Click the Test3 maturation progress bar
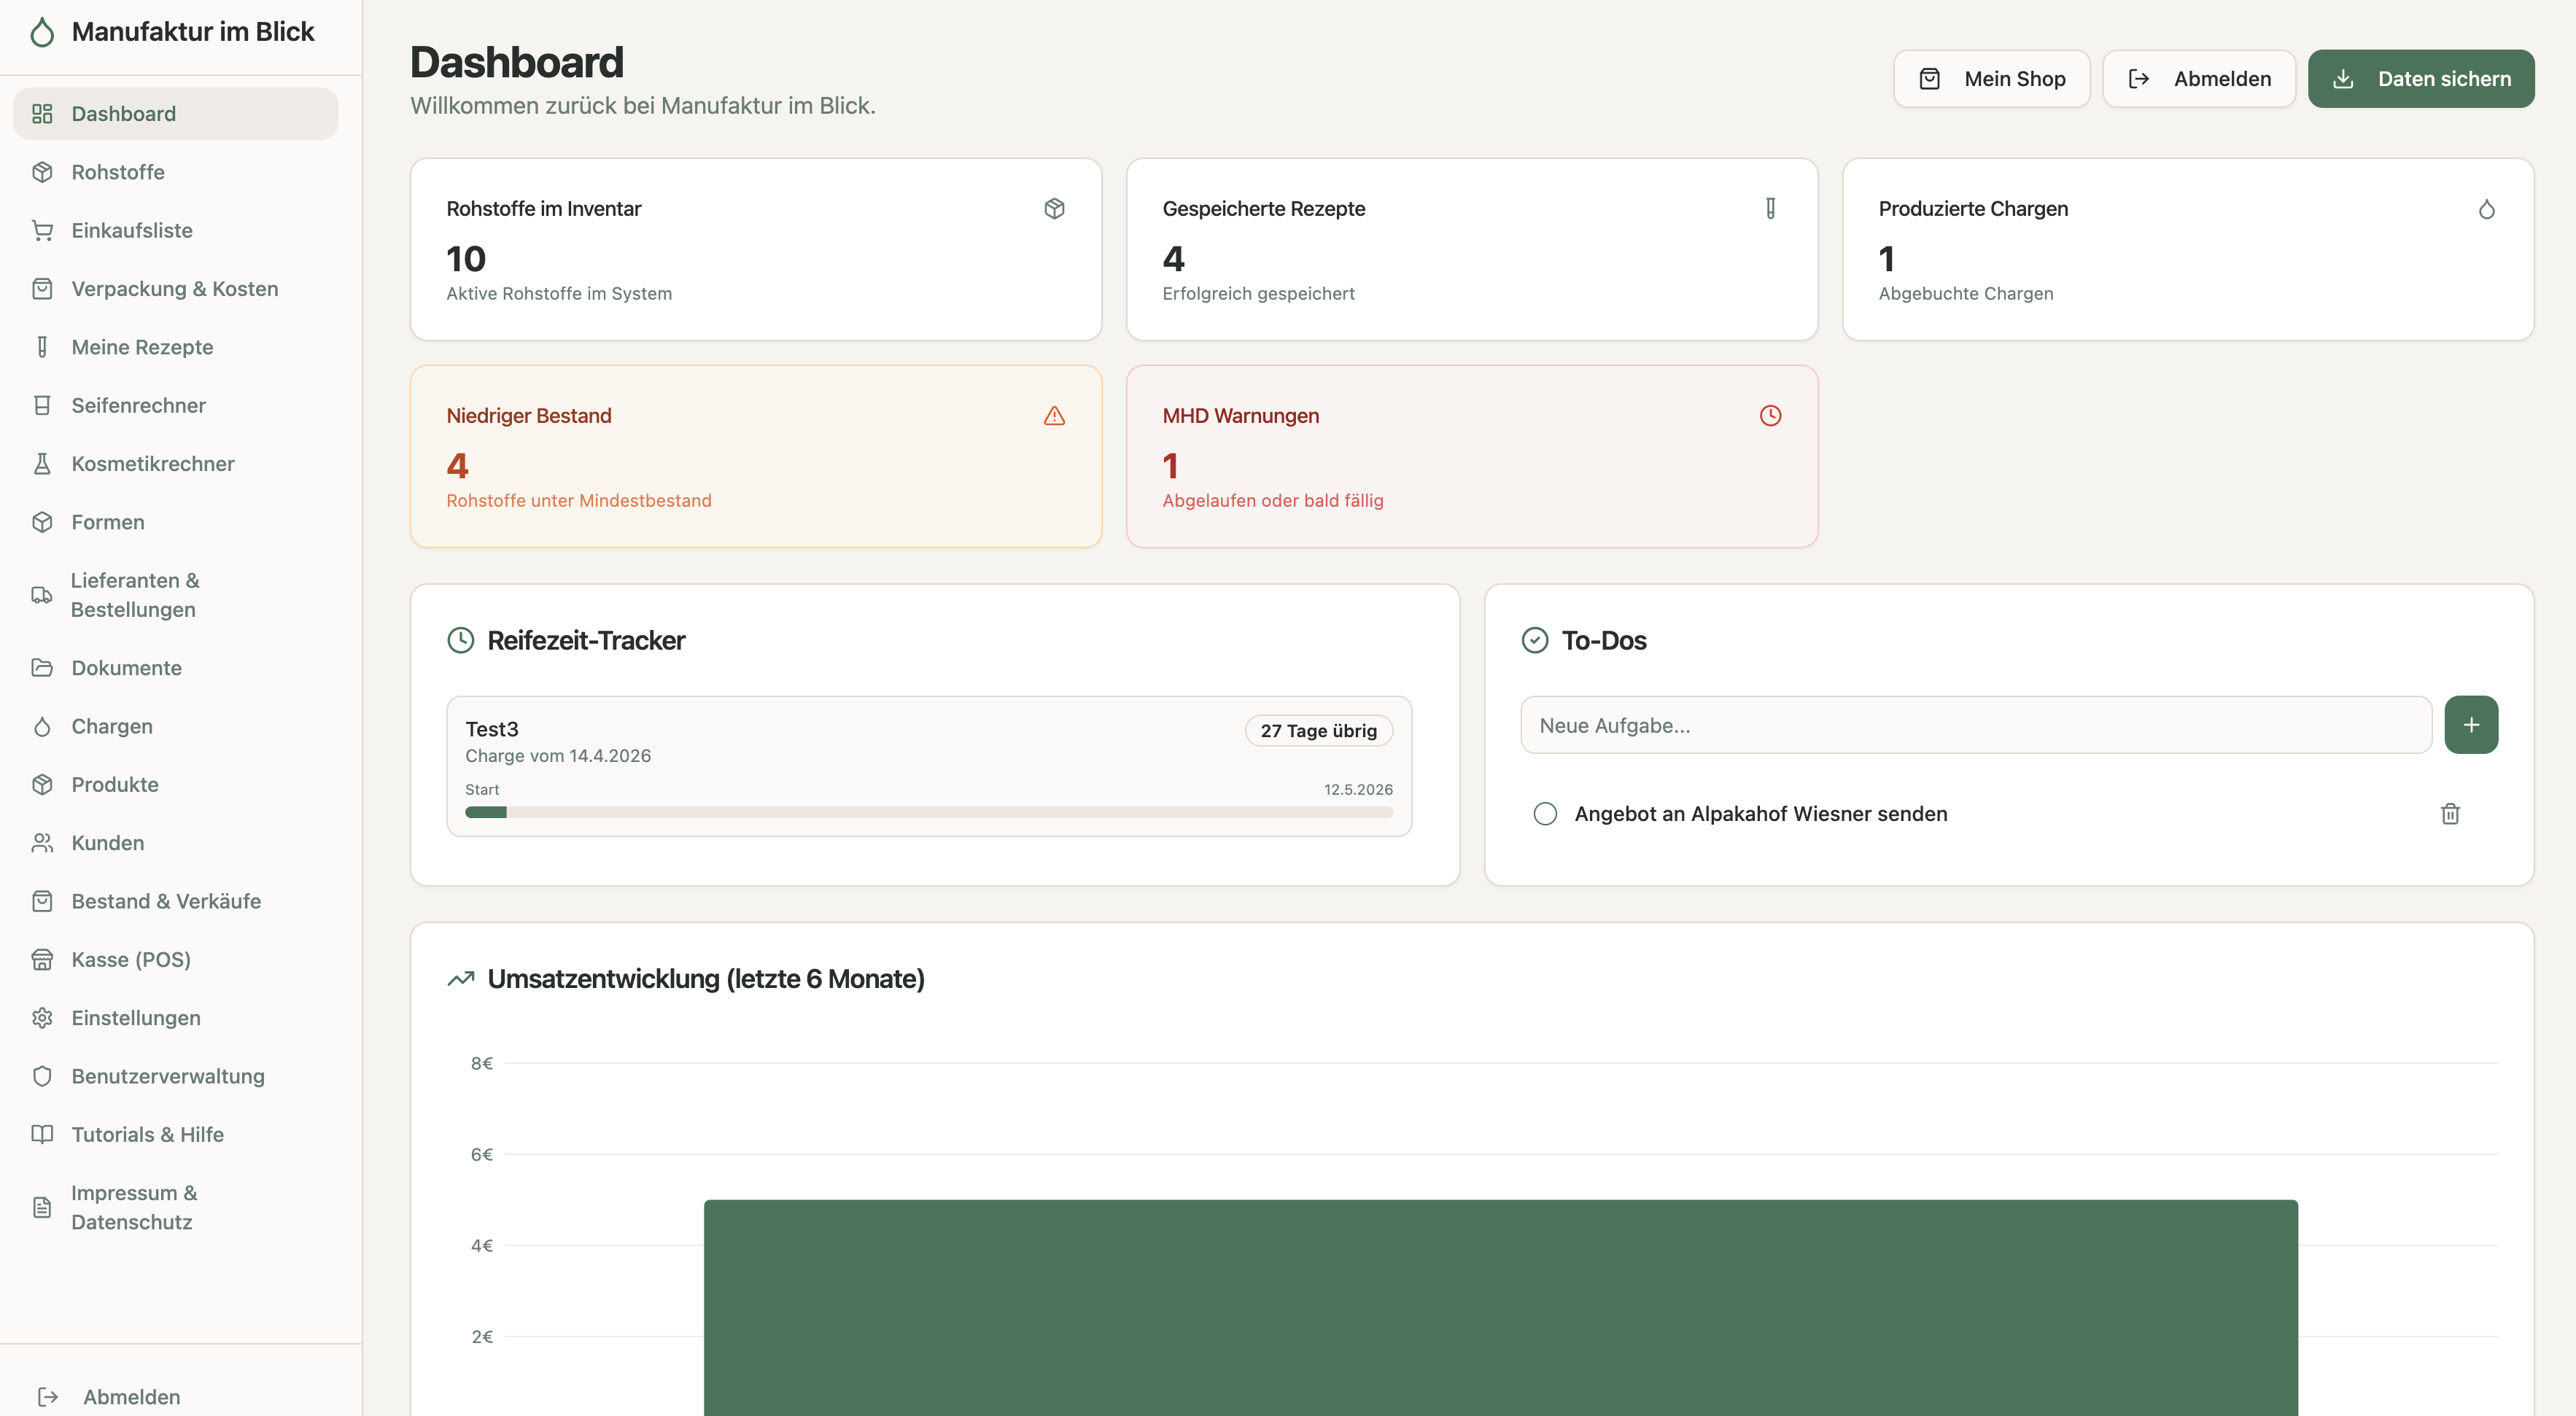The height and width of the screenshot is (1416, 2576). tap(929, 813)
